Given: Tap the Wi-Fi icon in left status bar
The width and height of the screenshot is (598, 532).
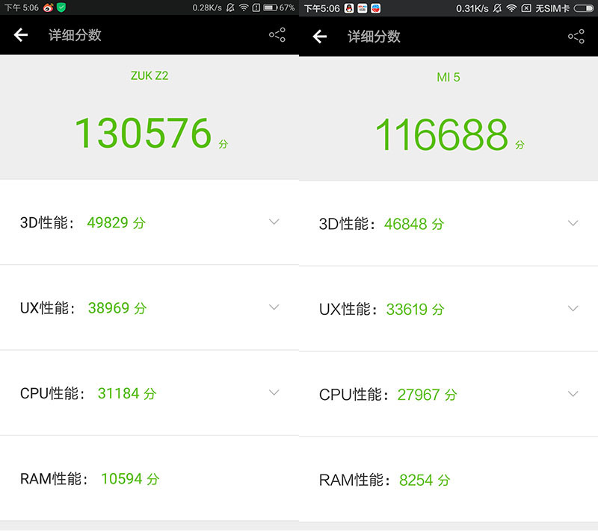Looking at the screenshot, I should [x=244, y=7].
